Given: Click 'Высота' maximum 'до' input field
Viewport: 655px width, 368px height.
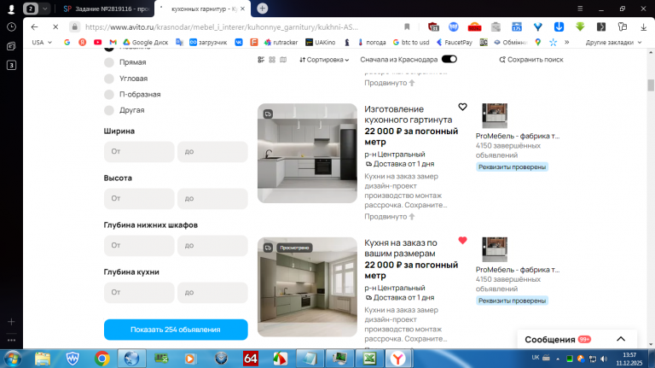Looking at the screenshot, I should tap(212, 198).
